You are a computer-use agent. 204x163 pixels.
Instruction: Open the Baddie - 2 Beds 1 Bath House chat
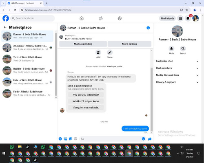pos(27,70)
